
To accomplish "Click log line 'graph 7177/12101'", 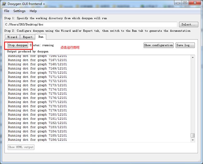I will point(37,102).
